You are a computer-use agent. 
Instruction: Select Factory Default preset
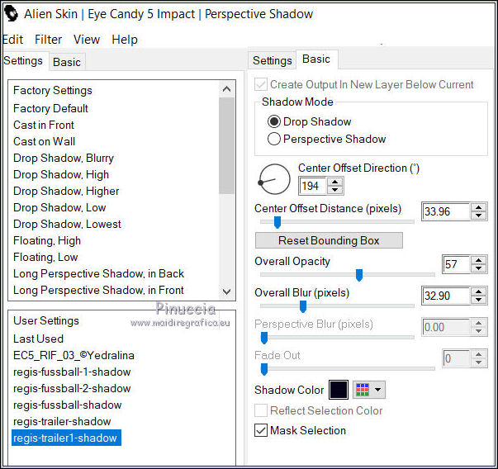(50, 109)
